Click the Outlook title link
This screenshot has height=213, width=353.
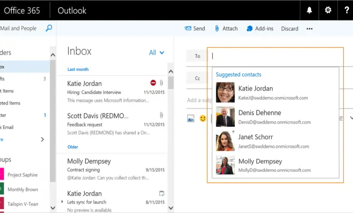point(72,10)
